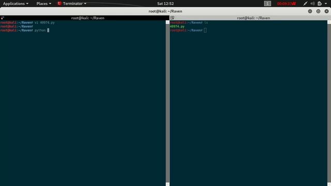Screen dimensions: 331x186
Task: Click left pane terminal group icon
Action: pyautogui.click(x=3, y=18)
